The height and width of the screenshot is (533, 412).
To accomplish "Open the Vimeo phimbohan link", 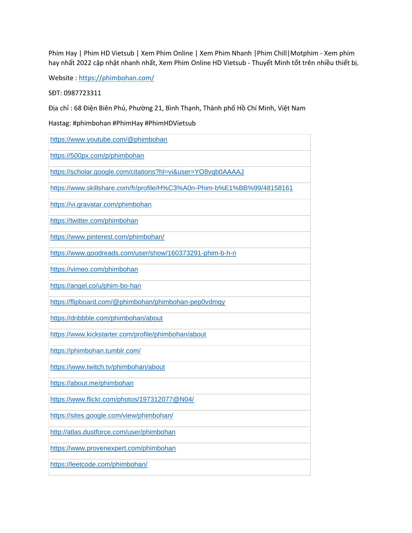I will pos(94,269).
